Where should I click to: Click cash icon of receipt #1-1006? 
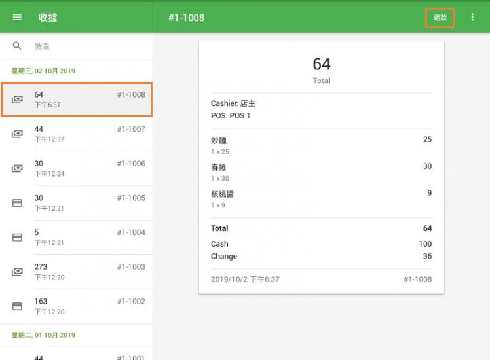17,168
